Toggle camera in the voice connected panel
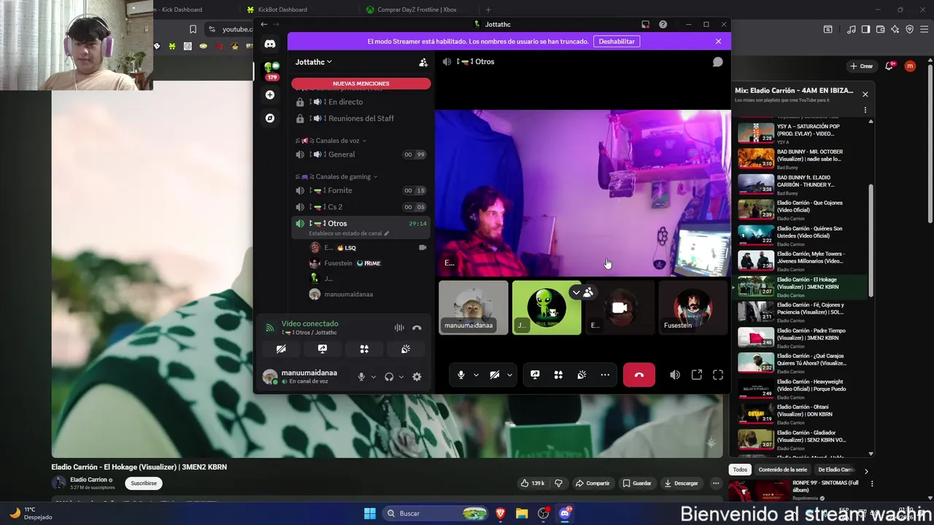Screen dimensions: 934x525 click(281, 349)
